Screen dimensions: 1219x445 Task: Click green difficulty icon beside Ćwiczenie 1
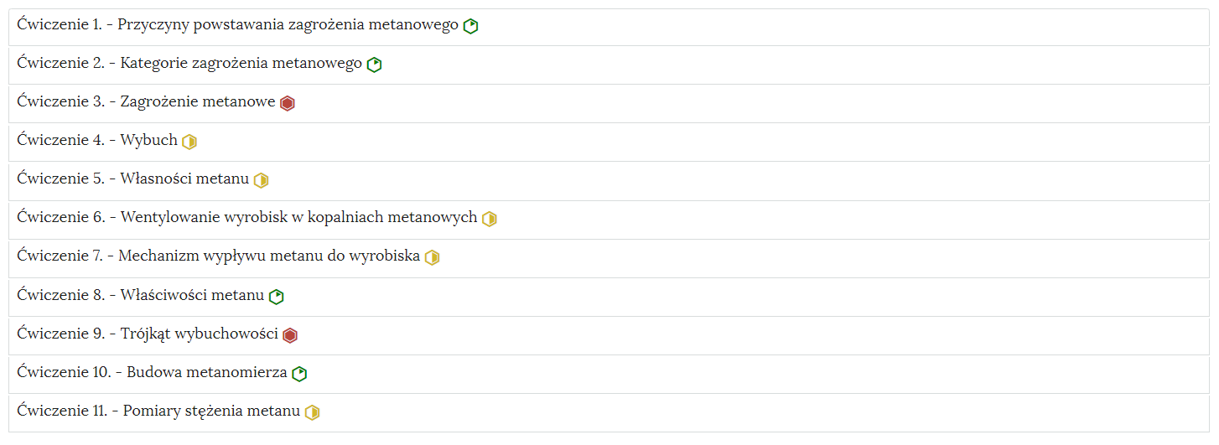coord(471,26)
